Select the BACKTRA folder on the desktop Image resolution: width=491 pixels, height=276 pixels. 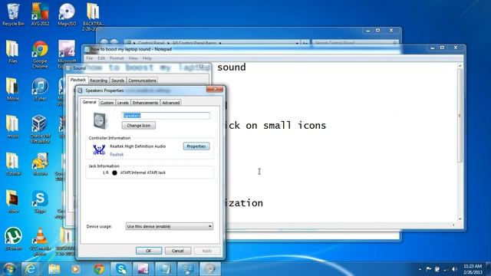click(93, 17)
